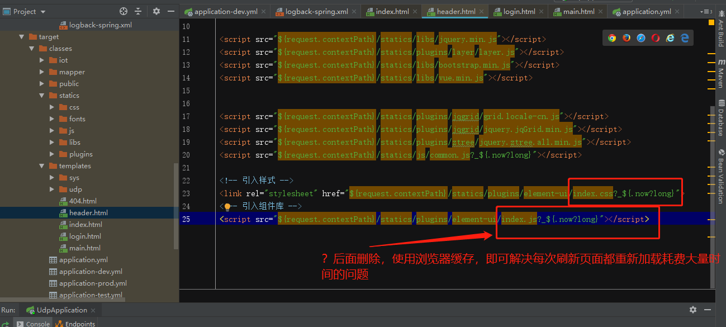
Task: Open page in Safari browser
Action: click(641, 38)
